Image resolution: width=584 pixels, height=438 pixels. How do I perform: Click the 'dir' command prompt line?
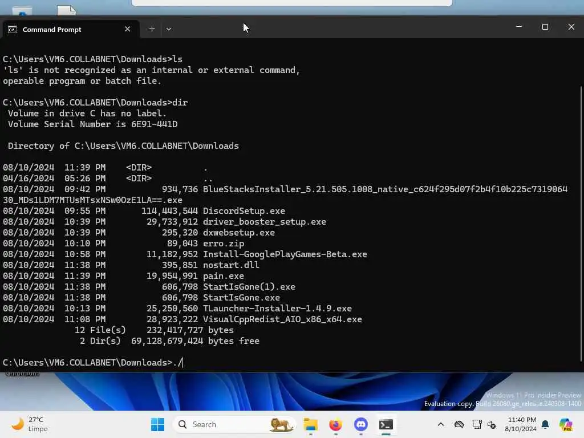pos(95,103)
